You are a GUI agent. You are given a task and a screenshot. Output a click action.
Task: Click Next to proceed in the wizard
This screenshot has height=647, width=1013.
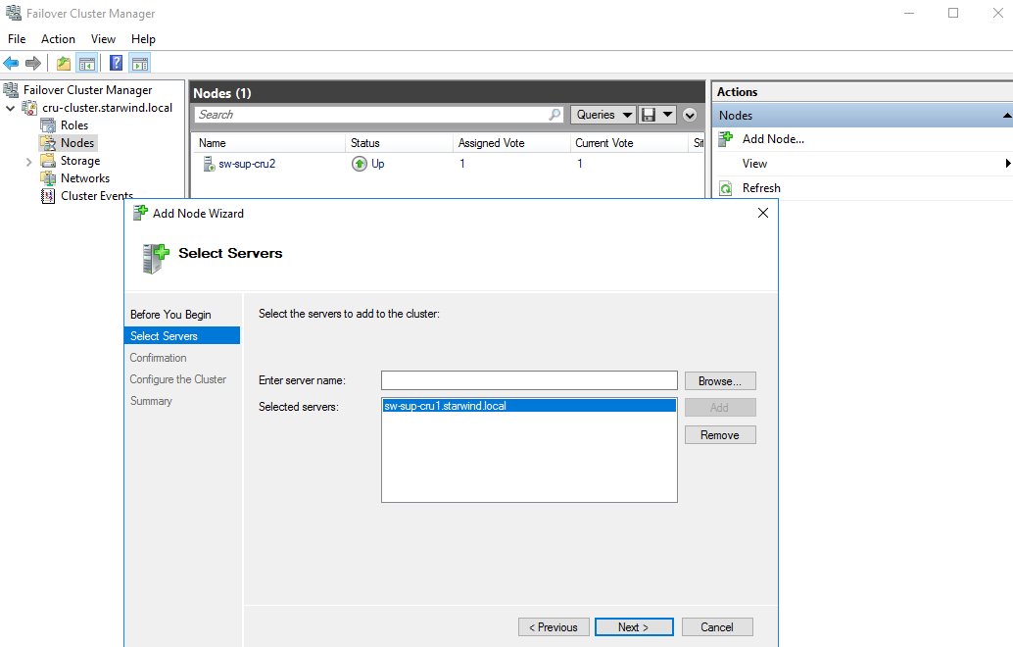(634, 626)
